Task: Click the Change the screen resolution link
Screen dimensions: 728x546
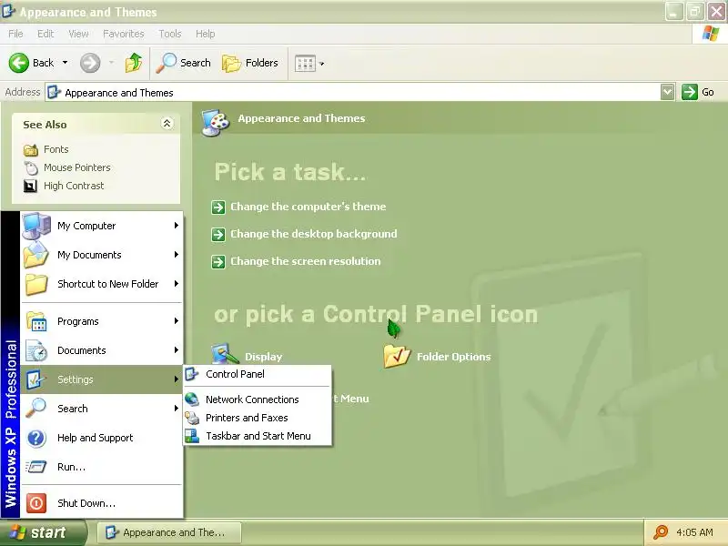Action: pyautogui.click(x=305, y=261)
